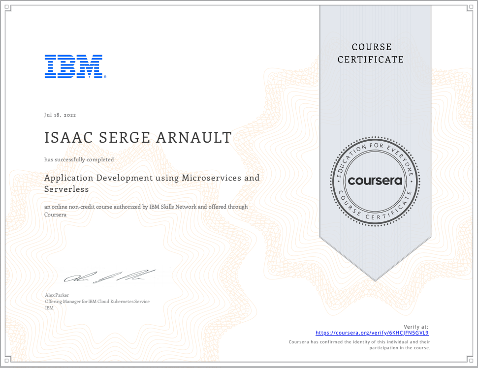Select the date text 'Jul 18, 2022'
This screenshot has height=368, width=478.
coord(60,115)
